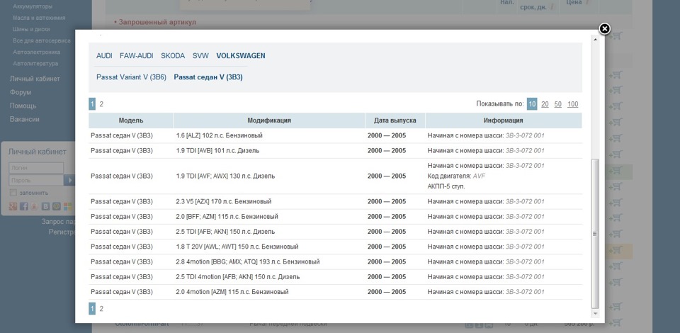The width and height of the screenshot is (680, 333).
Task: Select the 2.3 V5 [AZX] 170 л.с. row
Action: pyautogui.click(x=335, y=202)
